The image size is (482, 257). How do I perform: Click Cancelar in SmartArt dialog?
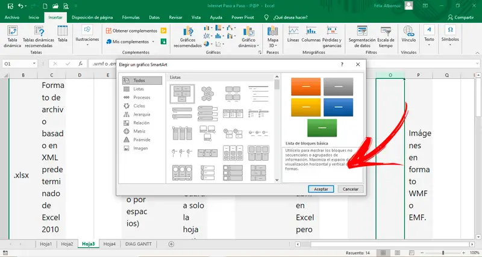pos(351,189)
